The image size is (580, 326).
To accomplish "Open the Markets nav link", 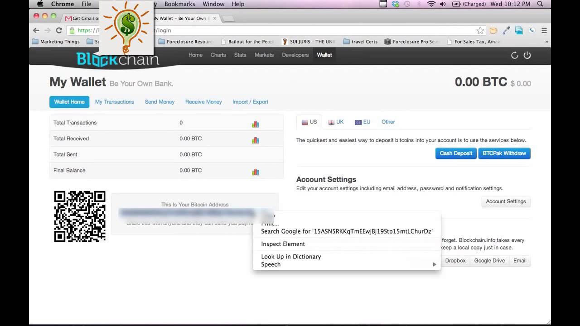I will [264, 55].
